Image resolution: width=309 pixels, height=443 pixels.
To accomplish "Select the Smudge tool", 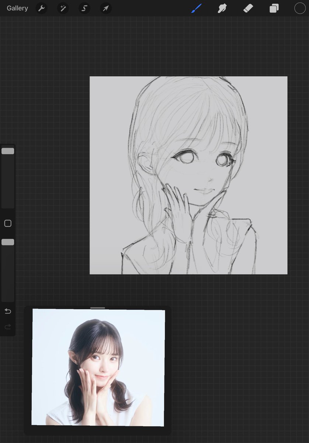I will click(x=222, y=8).
